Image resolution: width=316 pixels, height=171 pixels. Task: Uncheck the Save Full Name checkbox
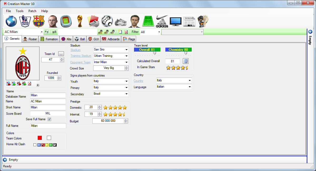pos(49,119)
